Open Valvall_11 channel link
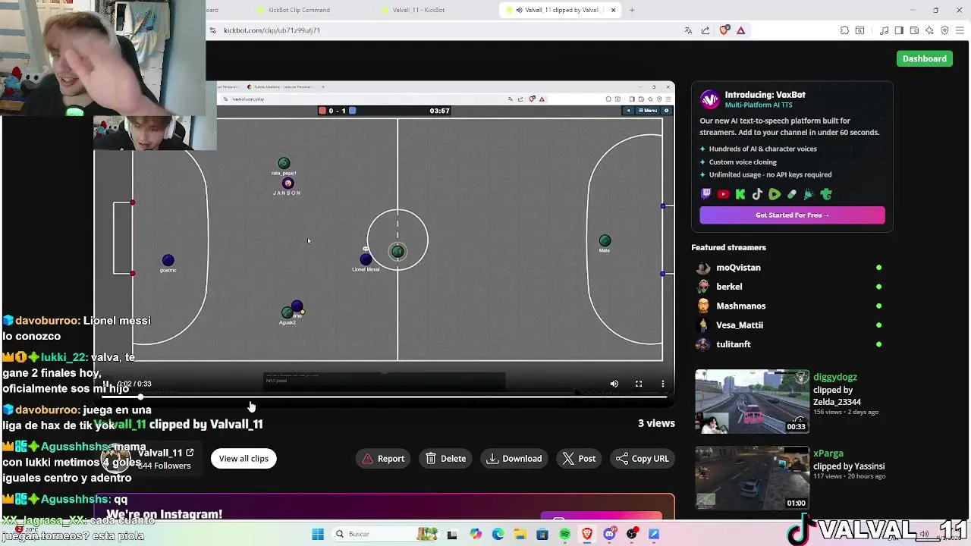The width and height of the screenshot is (971, 546). tap(165, 453)
